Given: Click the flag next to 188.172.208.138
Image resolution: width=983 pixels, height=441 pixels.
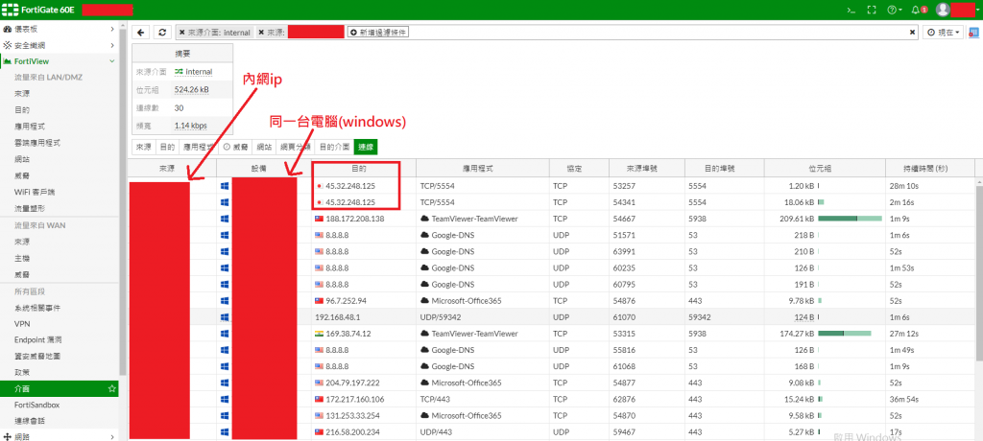Looking at the screenshot, I should click(319, 219).
